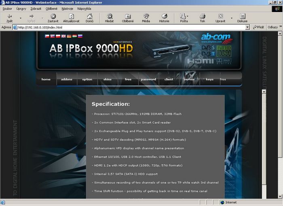
Task: Open the Soubor menu
Action: [7, 8]
